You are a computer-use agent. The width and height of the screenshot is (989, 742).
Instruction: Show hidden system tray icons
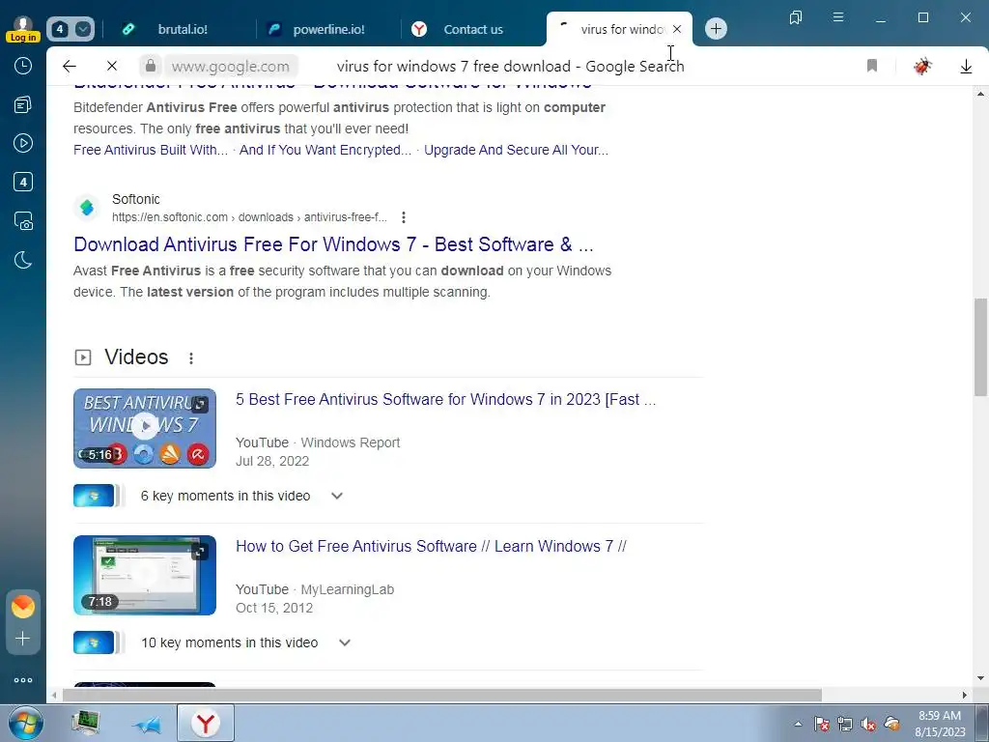[798, 724]
